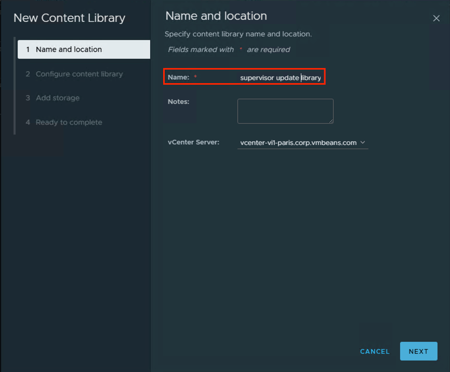Click the New Content Library wizard title
This screenshot has height=372, width=450.
tap(69, 18)
